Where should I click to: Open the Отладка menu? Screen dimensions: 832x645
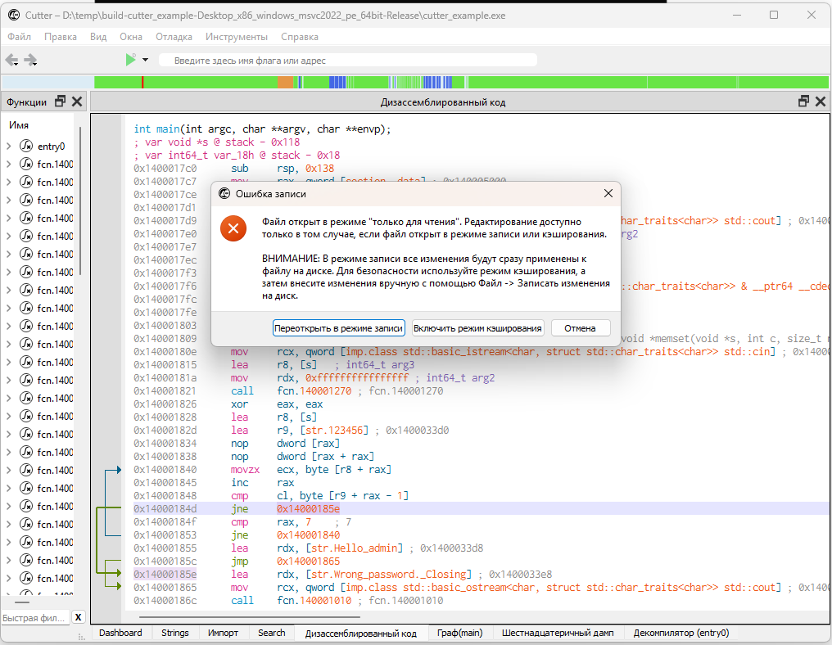tap(174, 37)
